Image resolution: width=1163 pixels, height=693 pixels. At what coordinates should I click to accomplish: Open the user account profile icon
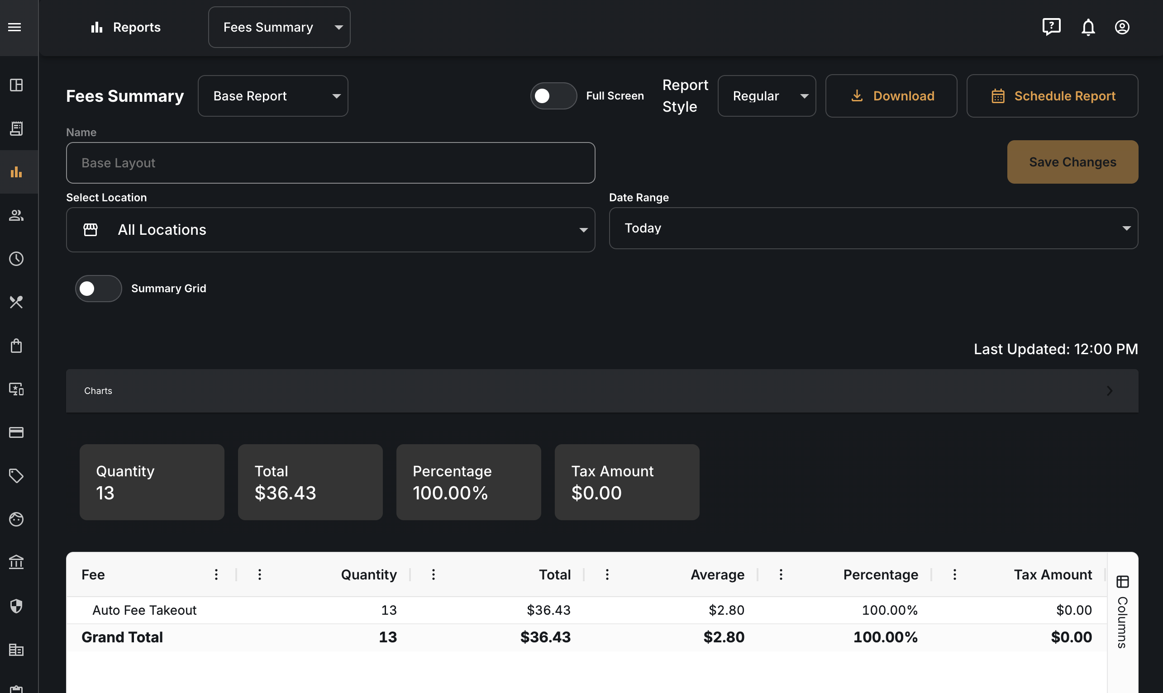pyautogui.click(x=1122, y=27)
